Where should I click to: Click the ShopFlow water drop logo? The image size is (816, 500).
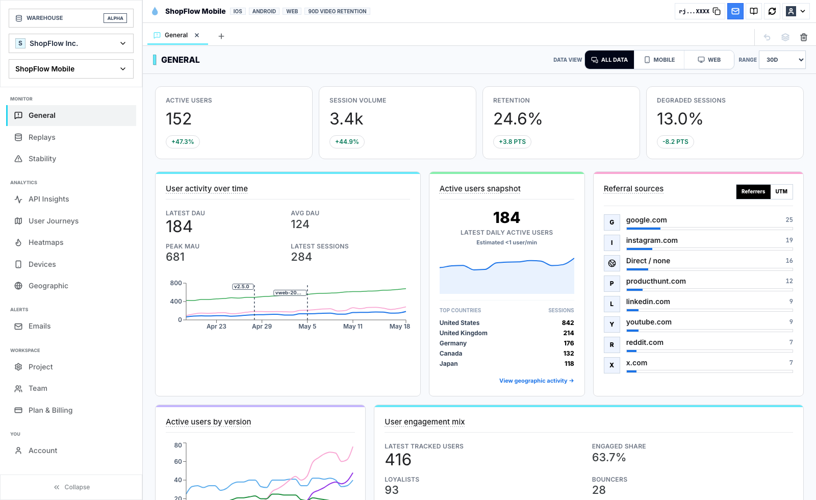[155, 11]
